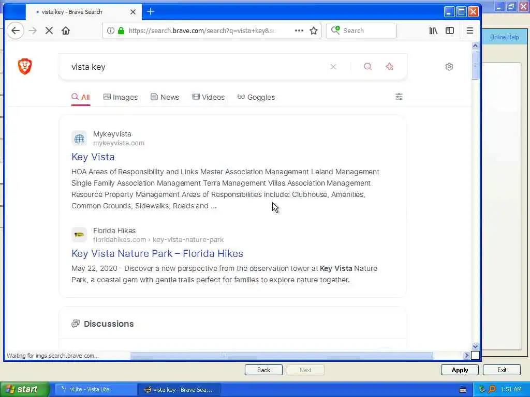Click the Apply button in vLite window
Image resolution: width=530 pixels, height=397 pixels.
pos(460,370)
